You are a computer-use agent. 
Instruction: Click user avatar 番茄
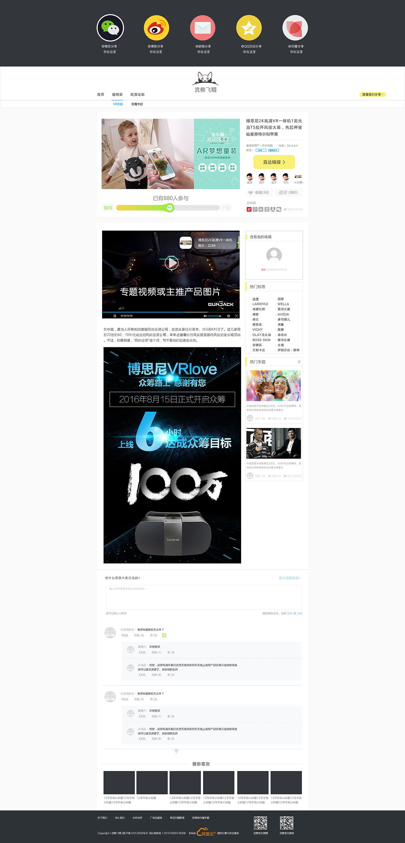[250, 177]
